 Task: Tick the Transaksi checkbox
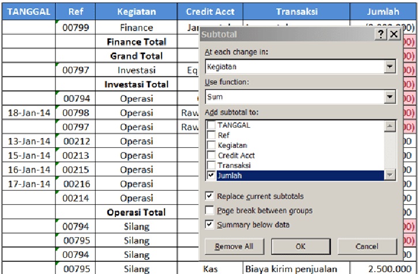click(211, 165)
